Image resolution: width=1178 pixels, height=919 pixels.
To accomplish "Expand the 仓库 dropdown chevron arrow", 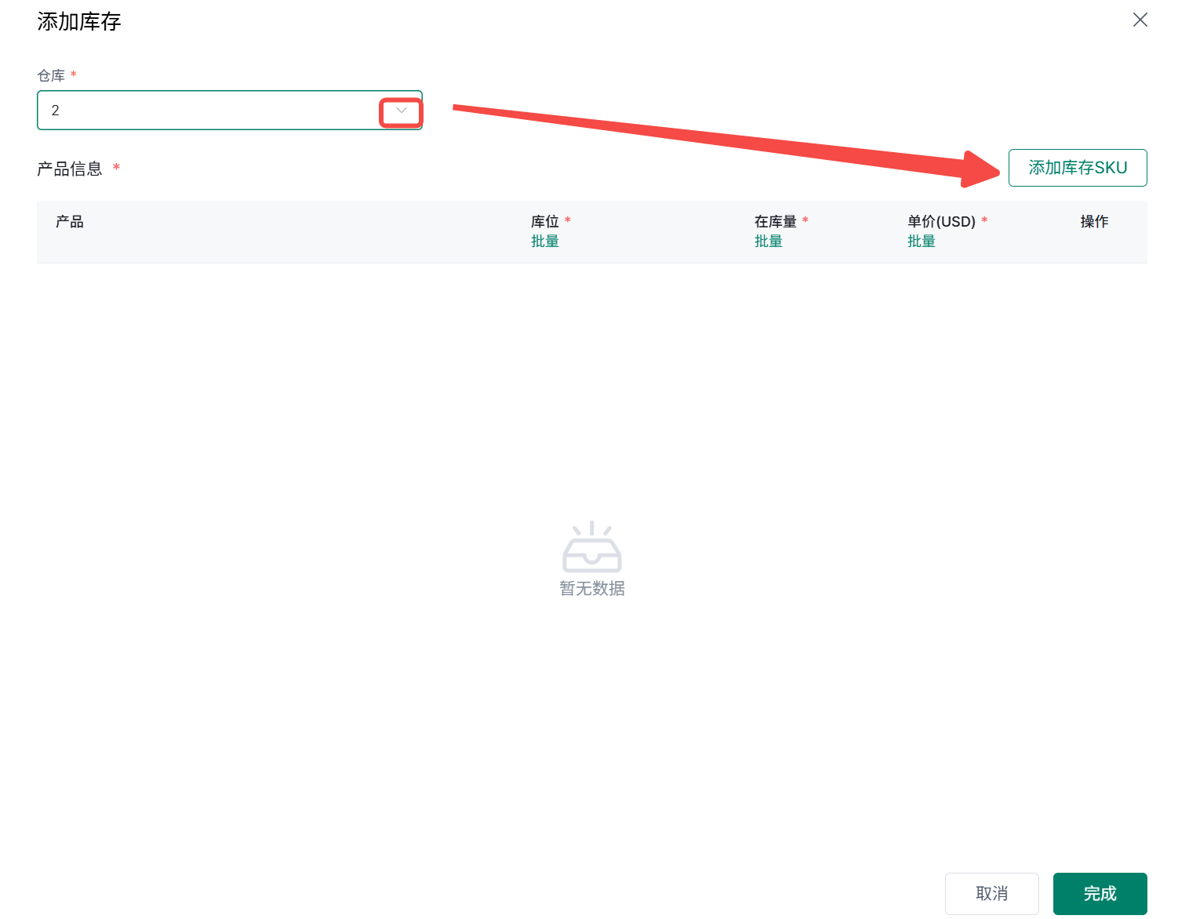I will click(402, 111).
